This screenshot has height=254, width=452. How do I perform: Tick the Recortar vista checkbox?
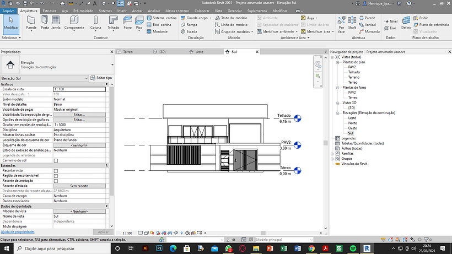(56, 171)
